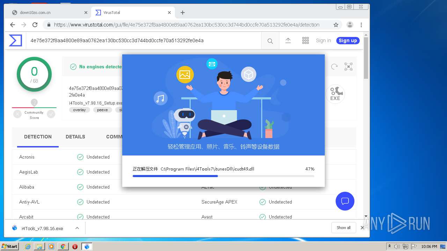Screen dimensions: 447x251
Task: Open the DETAILS tab
Action: click(75, 137)
